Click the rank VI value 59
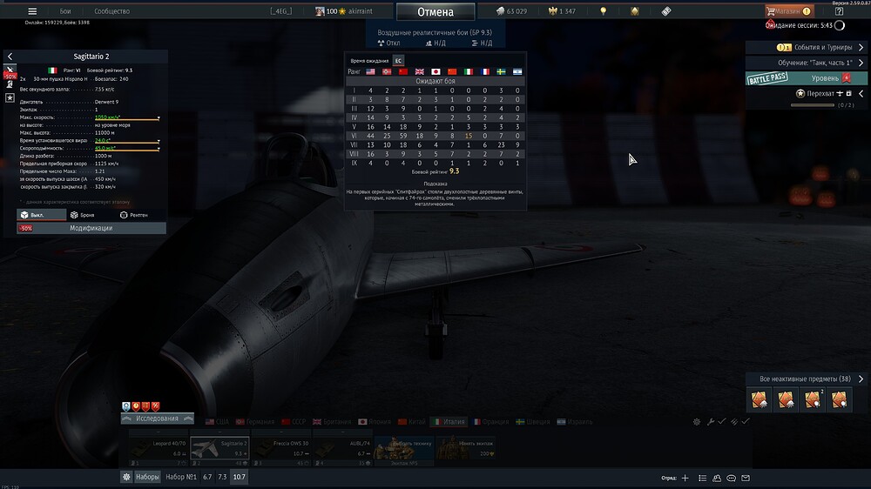871x489 pixels. [x=403, y=136]
